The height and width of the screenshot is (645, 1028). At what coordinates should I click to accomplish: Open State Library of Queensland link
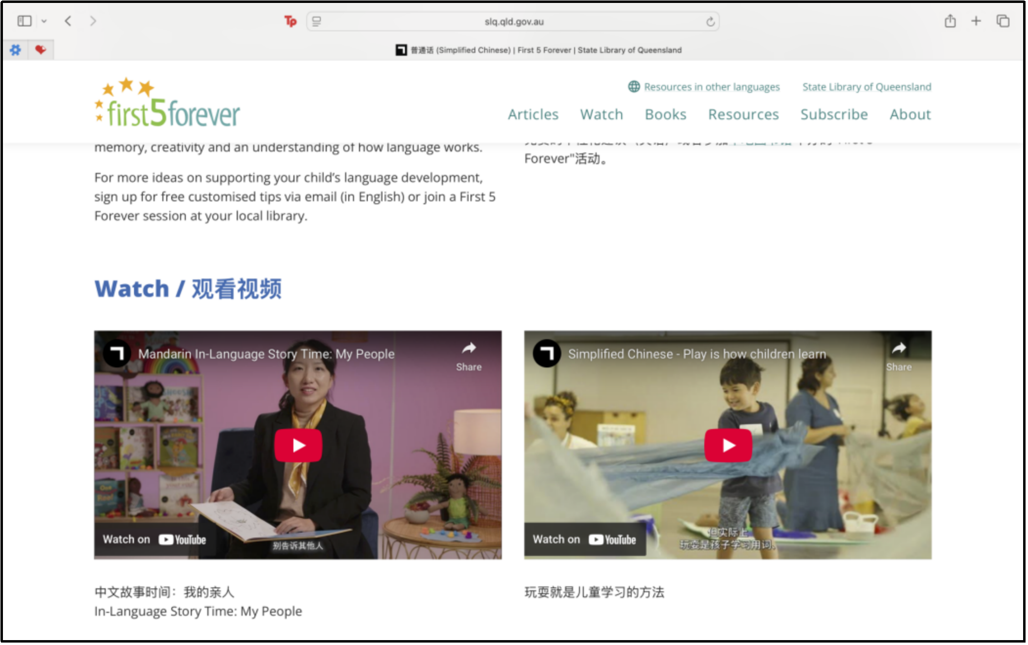[866, 87]
